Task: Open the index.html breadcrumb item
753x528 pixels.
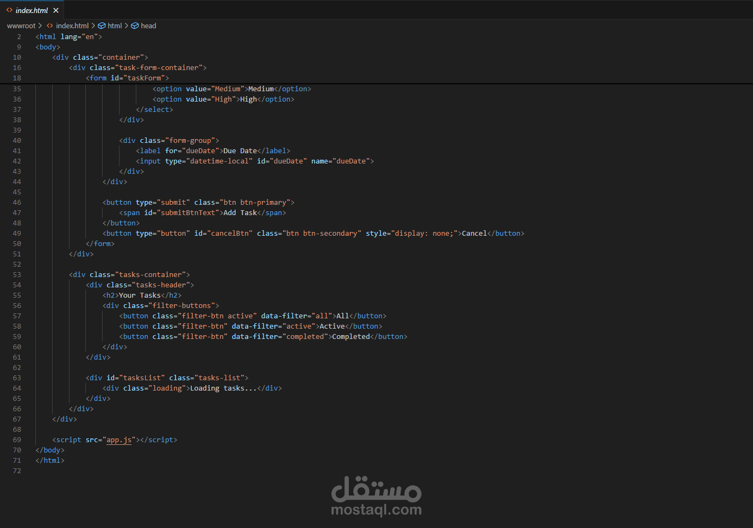Action: [72, 26]
